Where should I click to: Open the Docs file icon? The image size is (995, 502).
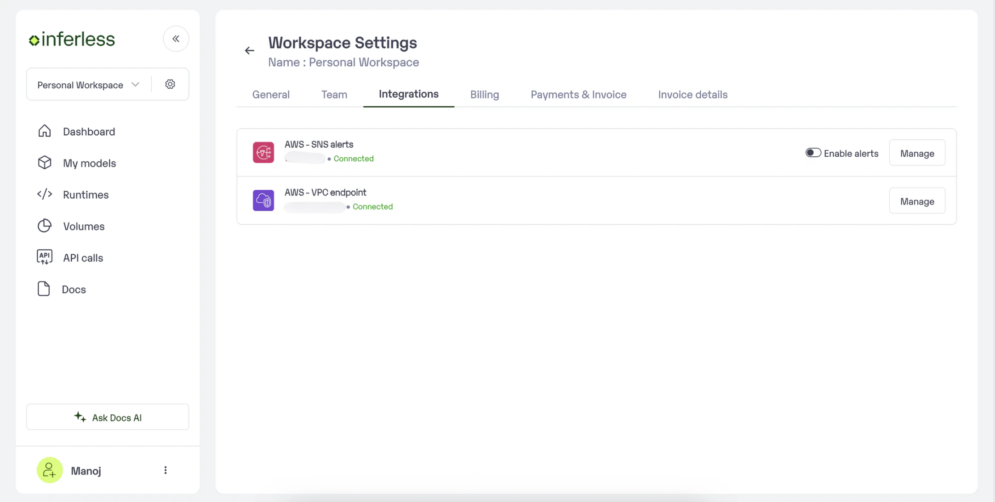tap(44, 289)
